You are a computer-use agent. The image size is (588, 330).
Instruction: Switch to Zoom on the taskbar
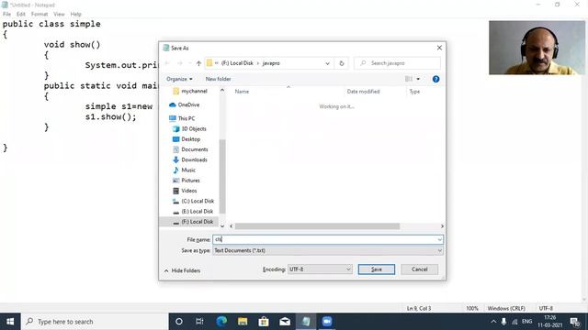327,322
